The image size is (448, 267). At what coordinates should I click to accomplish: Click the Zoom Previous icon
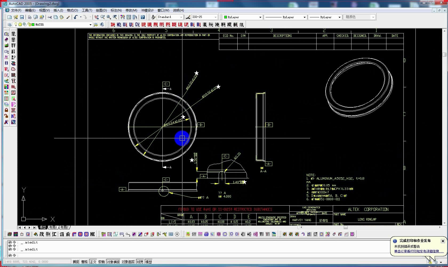pyautogui.click(x=115, y=17)
